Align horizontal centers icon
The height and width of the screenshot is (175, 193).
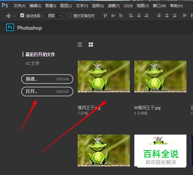click(x=139, y=15)
